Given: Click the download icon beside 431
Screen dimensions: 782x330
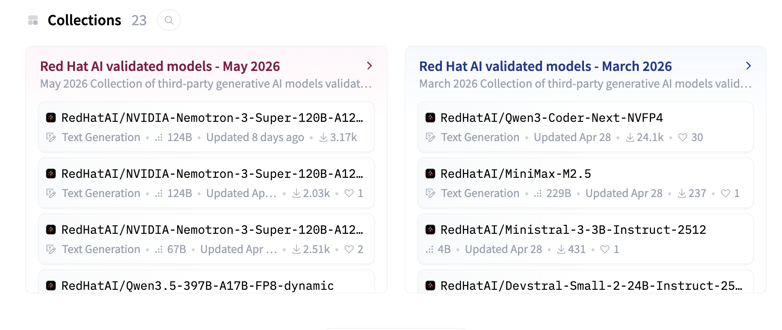Looking at the screenshot, I should coord(561,249).
